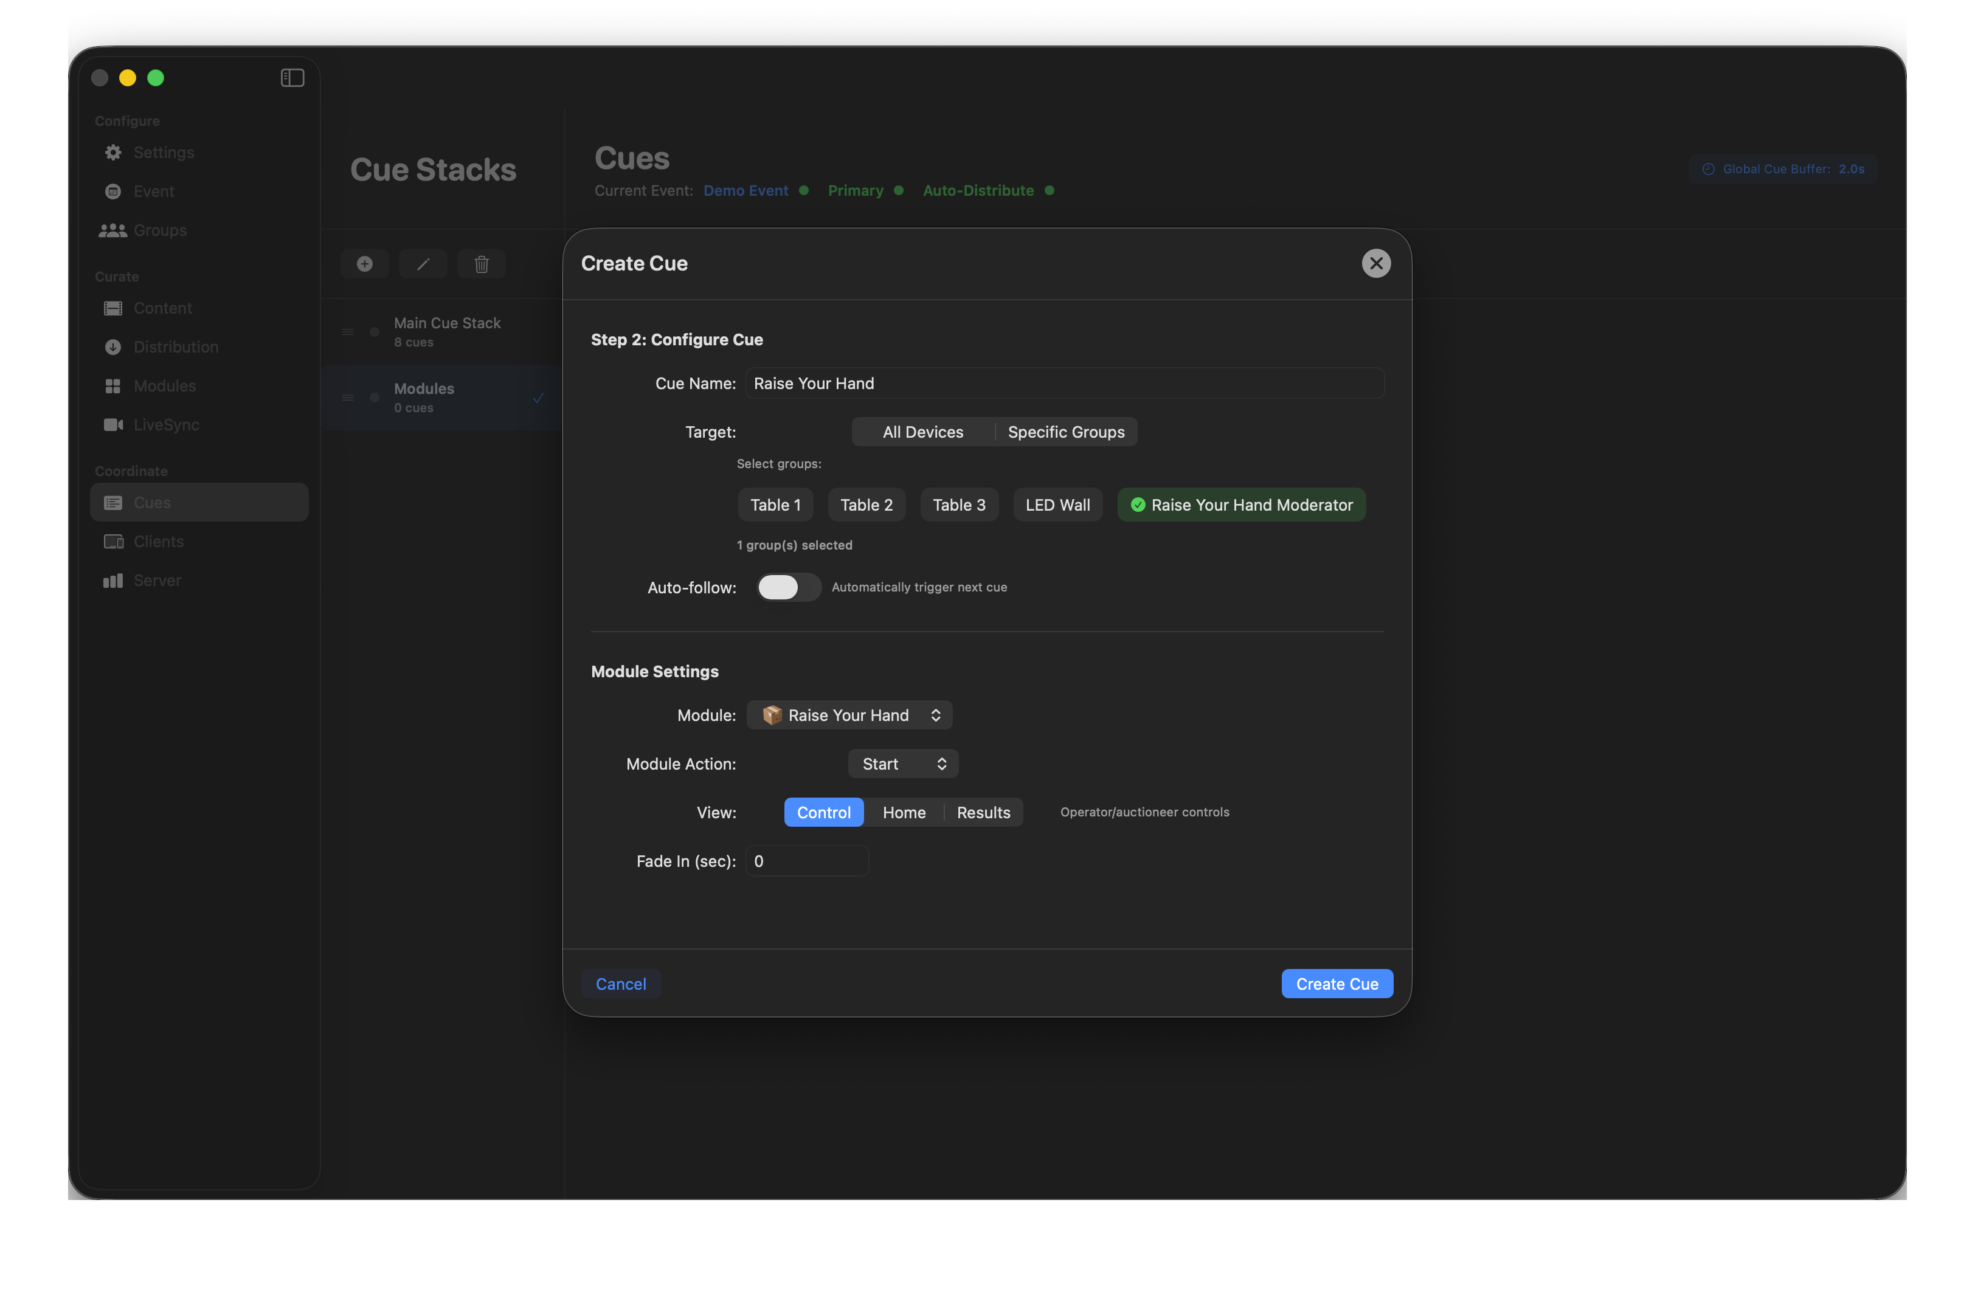Screen dimensions: 1975x1290
Task: Click 'Automatically trigger next cue' text
Action: click(919, 587)
